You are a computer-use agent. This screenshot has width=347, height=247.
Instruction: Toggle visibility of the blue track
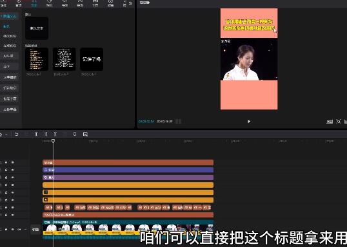pos(13,170)
